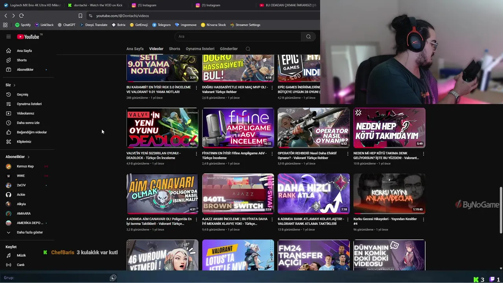The width and height of the screenshot is (503, 283).
Task: Click the YouTube logo
Action: 28,37
